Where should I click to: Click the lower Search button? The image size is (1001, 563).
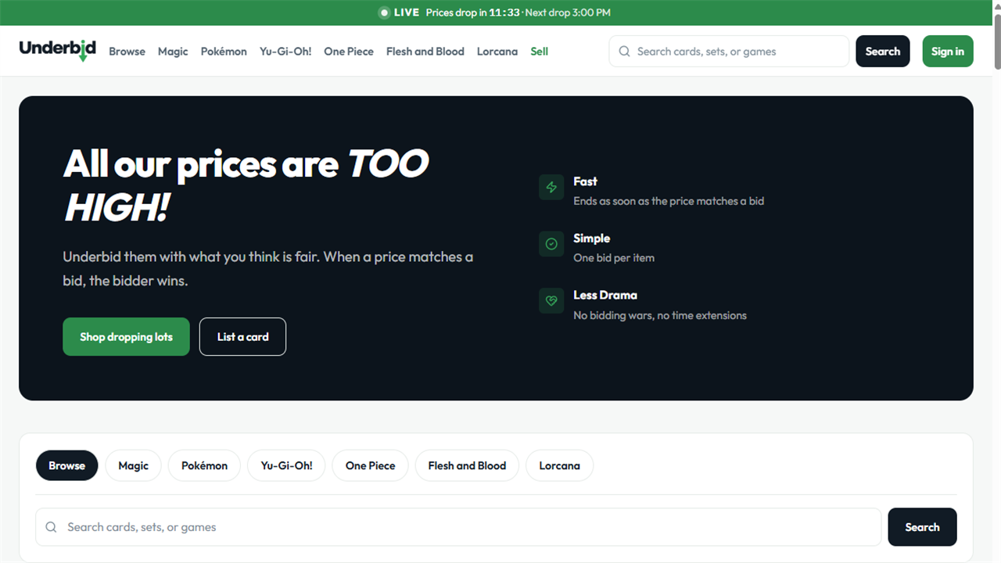922,527
